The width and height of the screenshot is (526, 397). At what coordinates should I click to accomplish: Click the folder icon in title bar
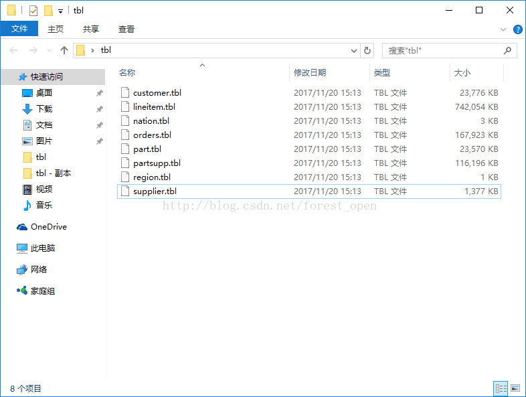11,11
